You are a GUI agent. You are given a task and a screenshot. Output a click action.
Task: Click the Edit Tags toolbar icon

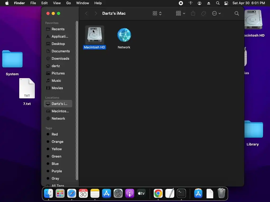[203, 13]
